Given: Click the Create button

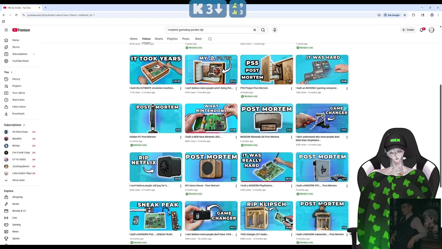Looking at the screenshot, I should [408, 30].
